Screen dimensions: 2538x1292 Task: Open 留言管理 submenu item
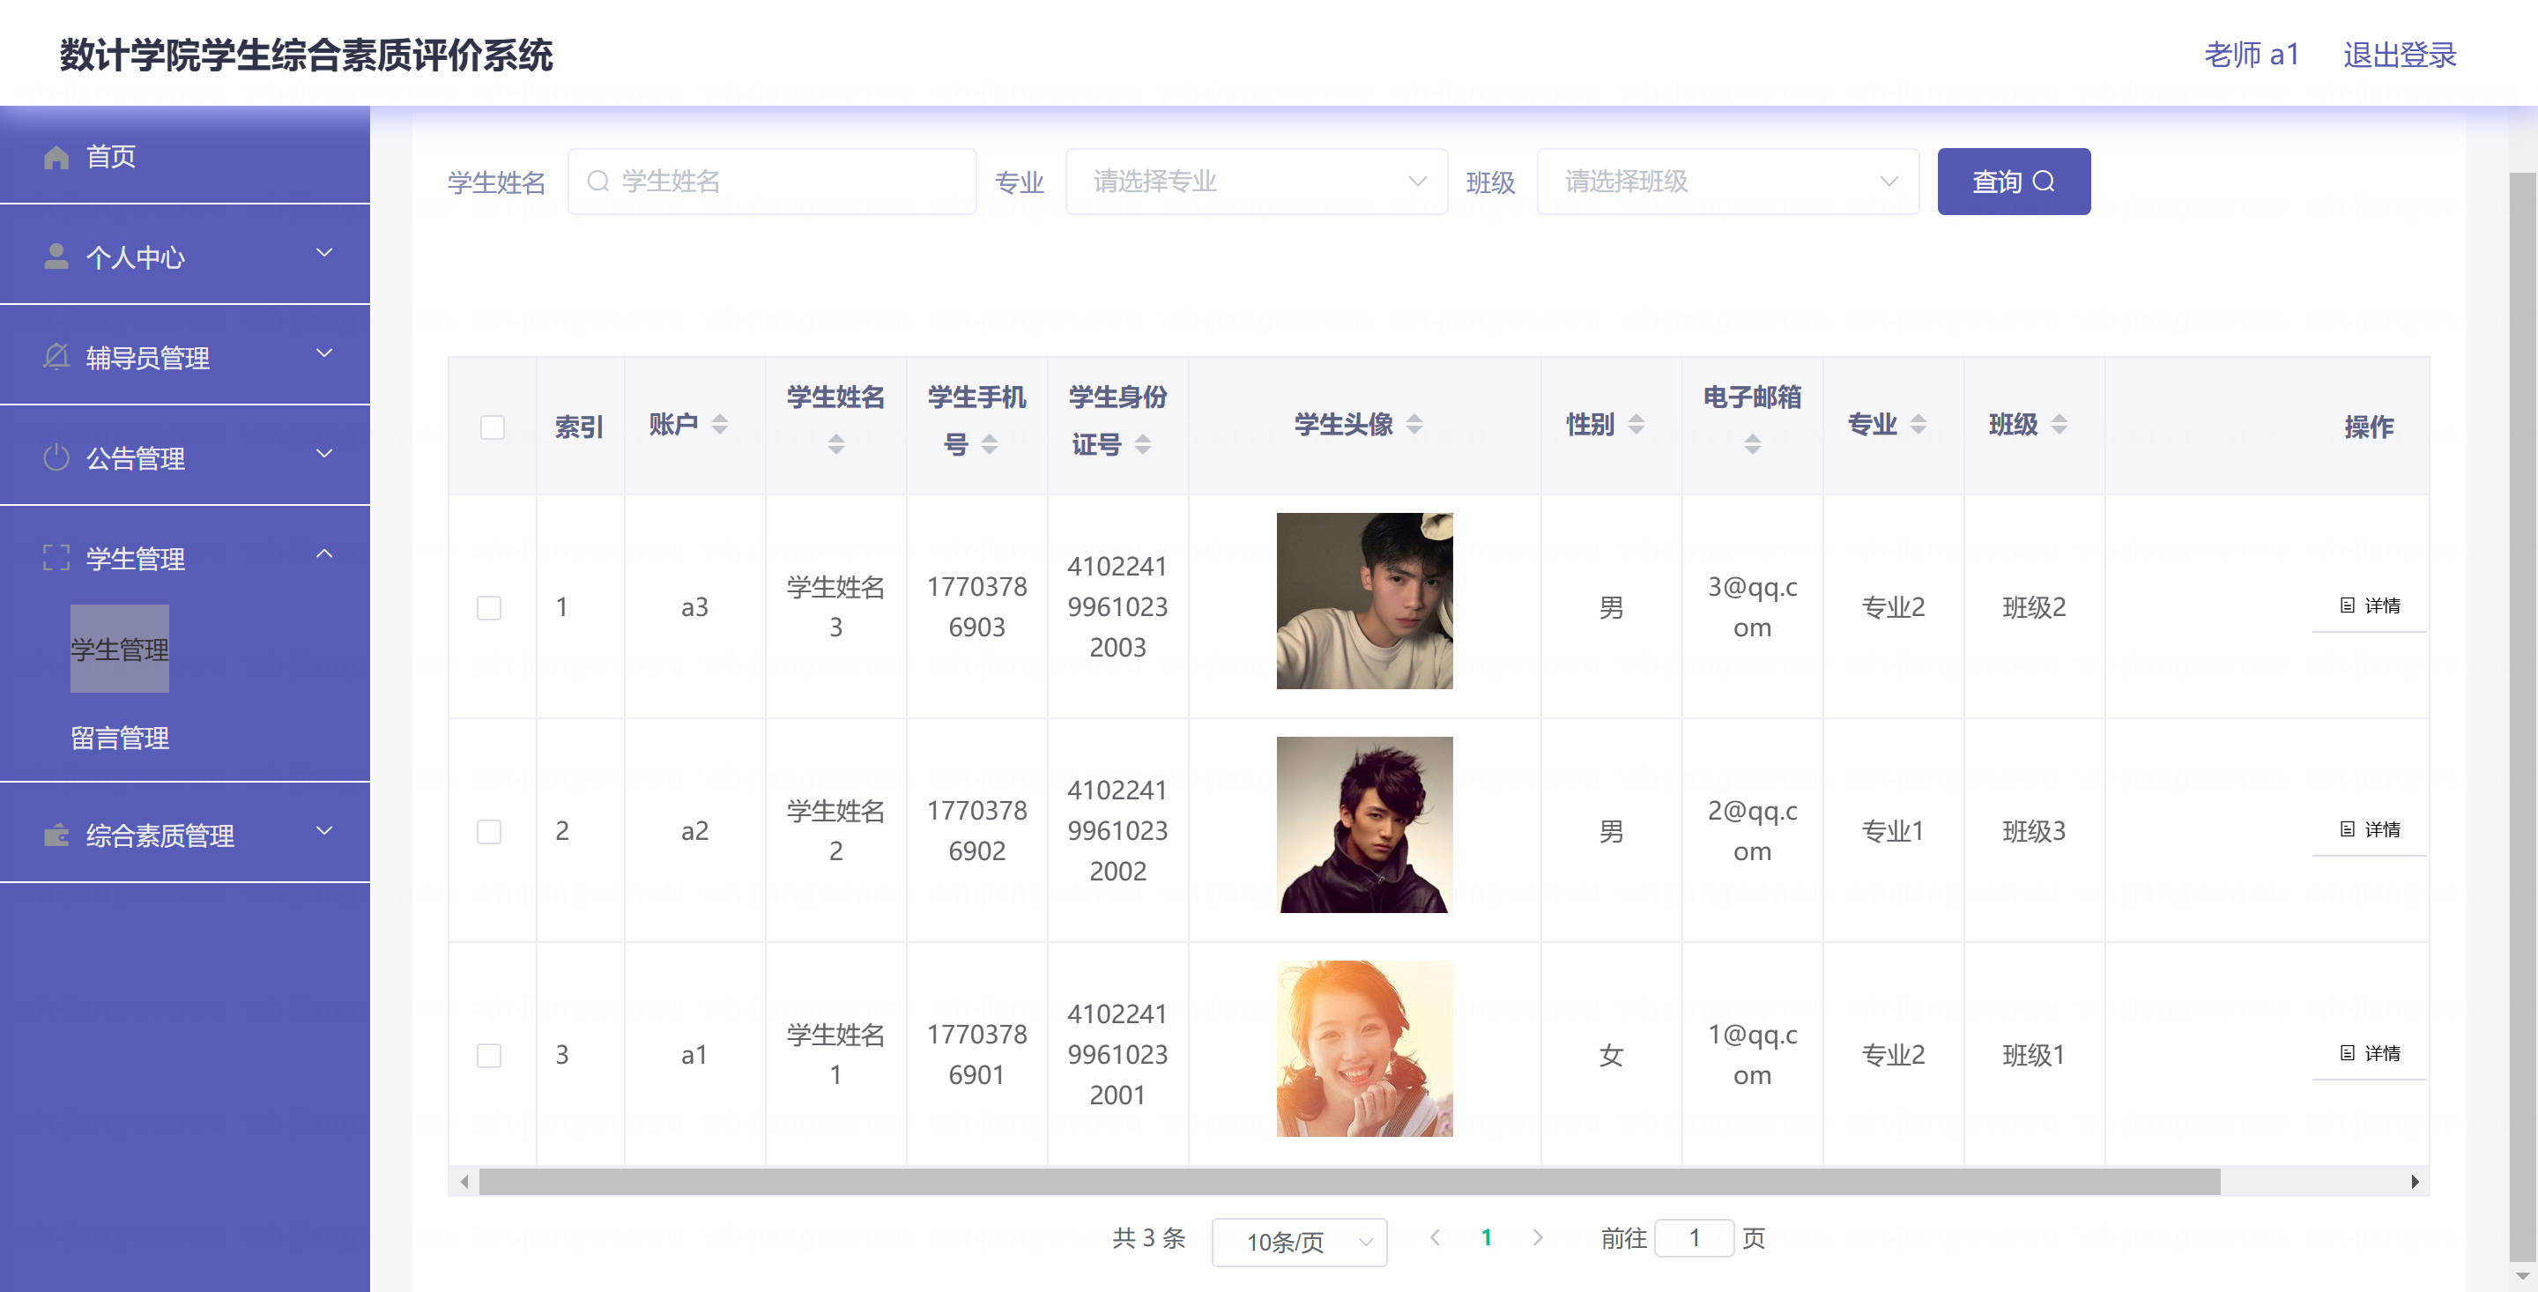point(119,737)
